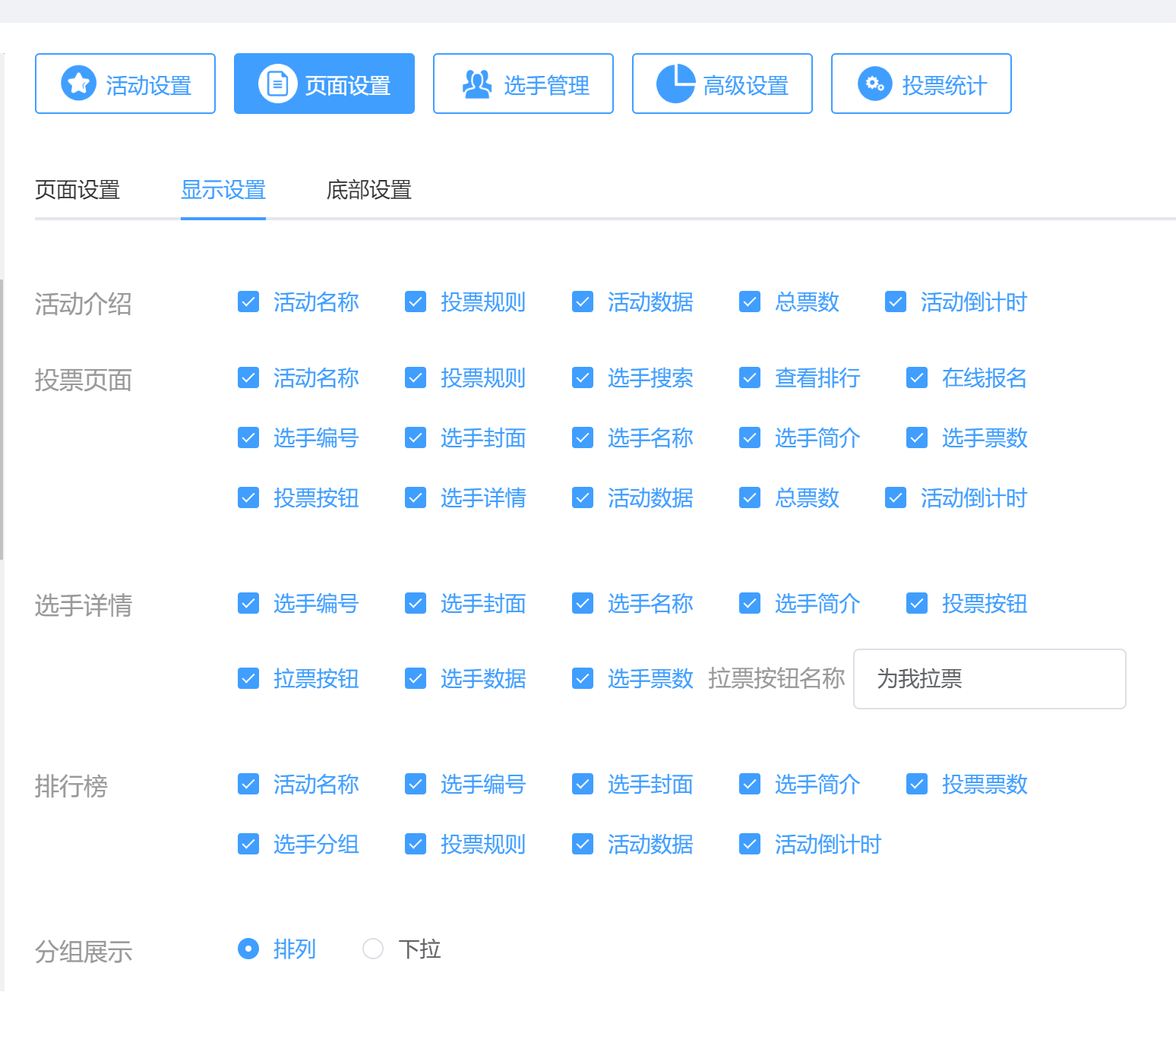Screen dimensions: 1176x1039
Task: Uncheck 总票数 in 投票页面 section
Action: (750, 497)
